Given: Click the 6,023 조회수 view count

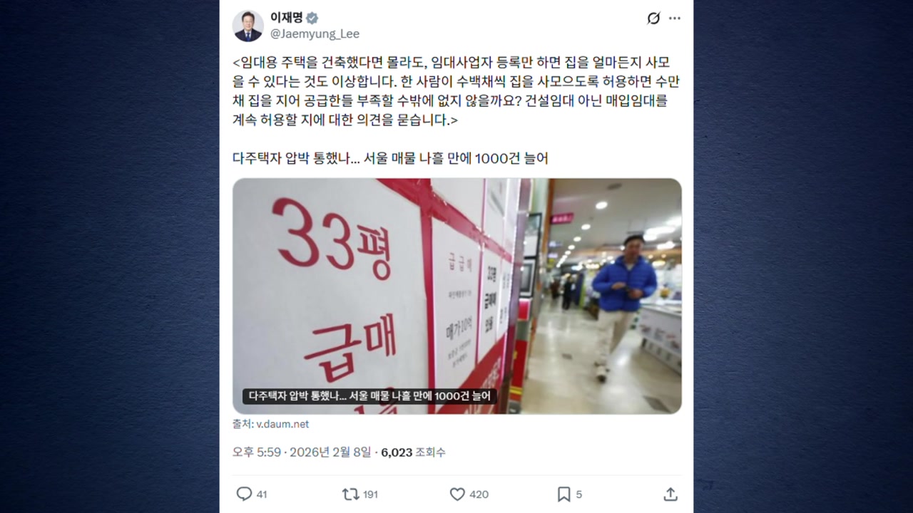Looking at the screenshot, I should coord(413,452).
